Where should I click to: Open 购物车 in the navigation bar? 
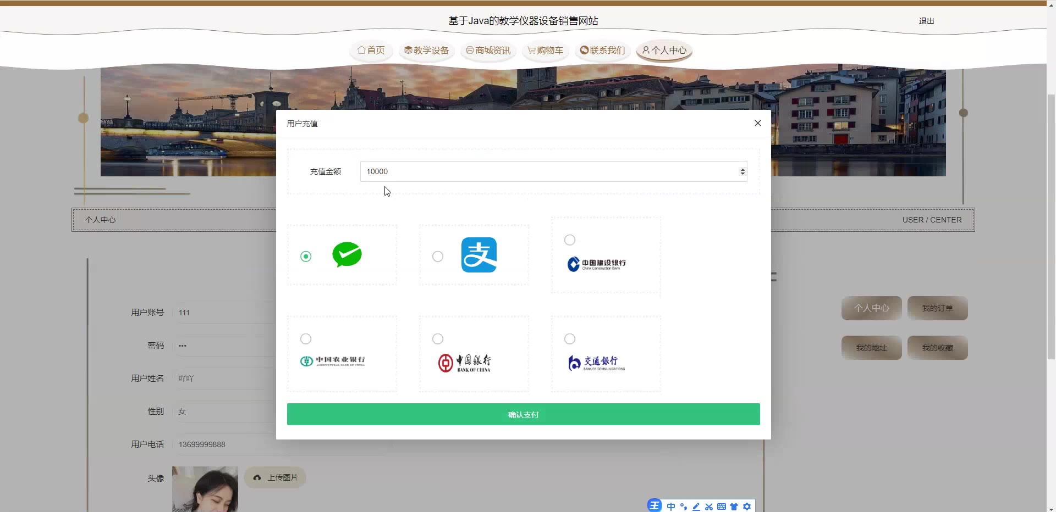tap(546, 50)
